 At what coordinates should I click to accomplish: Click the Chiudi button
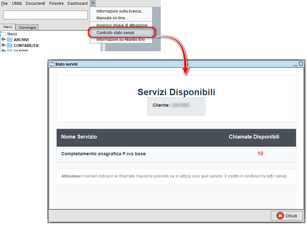[287, 216]
